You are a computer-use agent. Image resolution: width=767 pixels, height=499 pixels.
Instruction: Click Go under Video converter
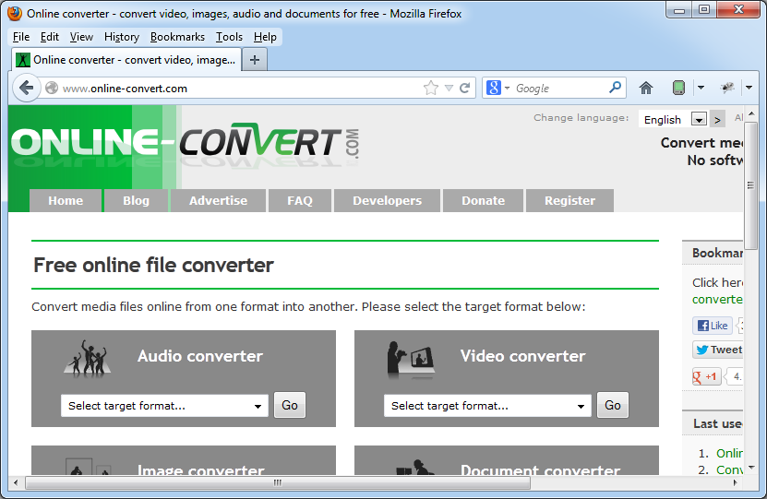(613, 405)
